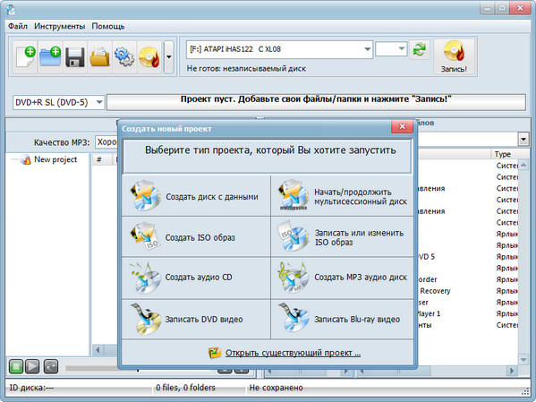Select Записать Blu-ray видео project

pyautogui.click(x=342, y=320)
